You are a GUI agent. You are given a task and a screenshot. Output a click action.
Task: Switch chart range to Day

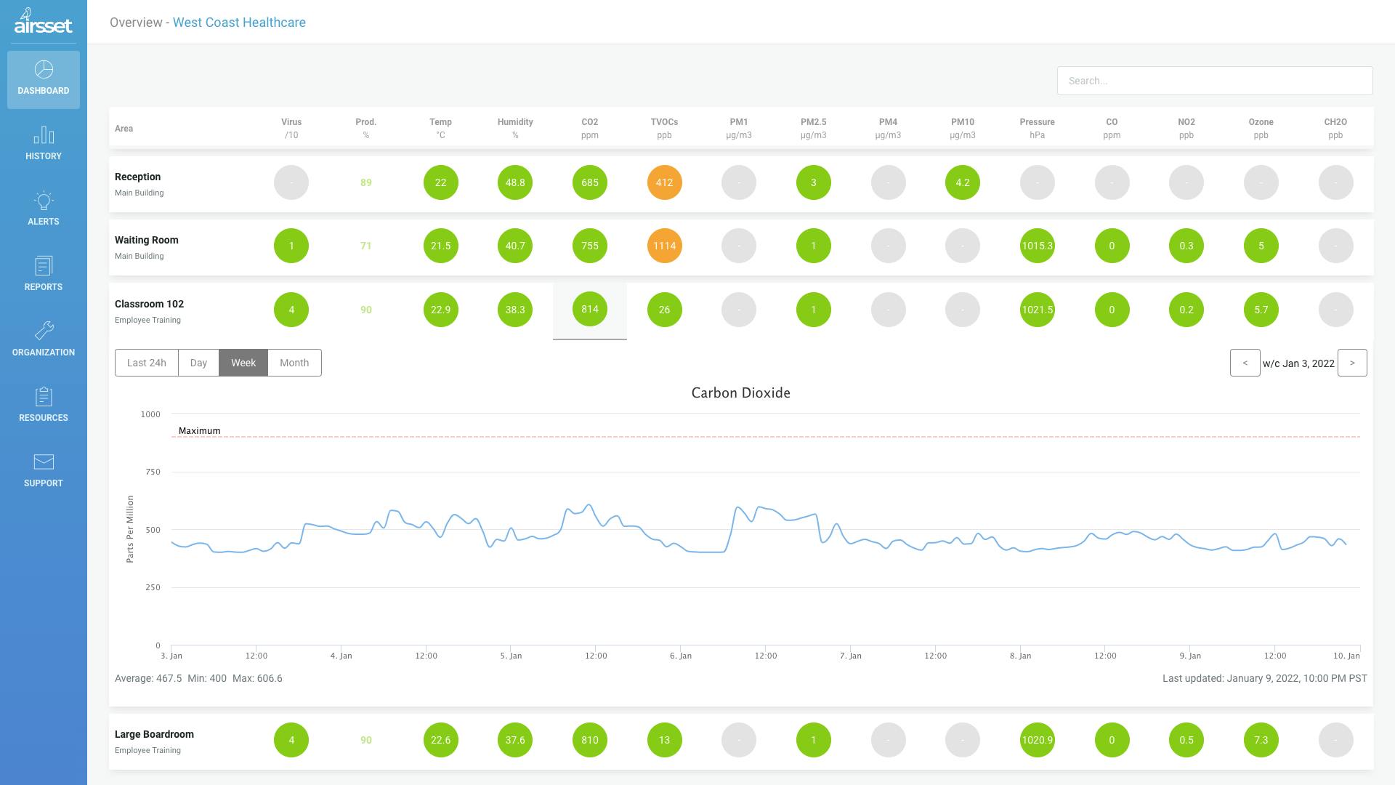tap(198, 363)
